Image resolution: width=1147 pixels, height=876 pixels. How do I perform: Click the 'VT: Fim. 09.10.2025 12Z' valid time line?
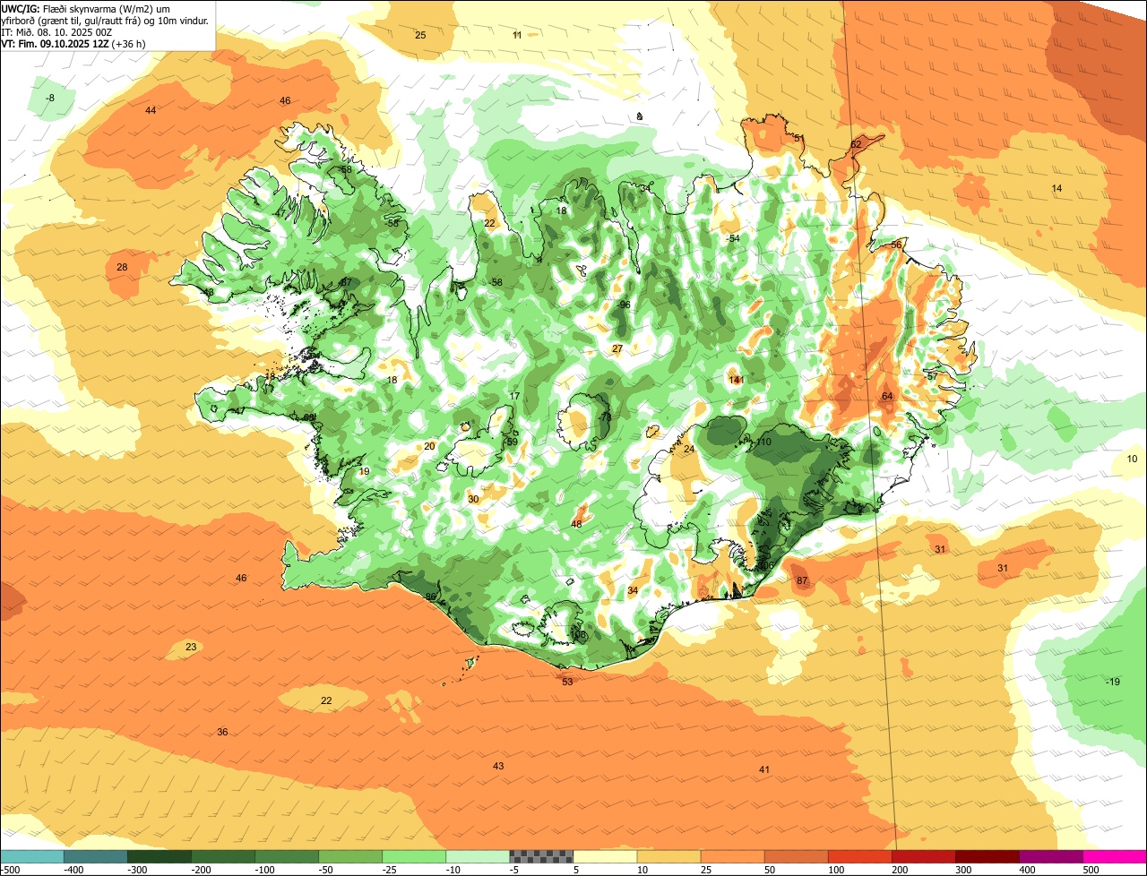[x=56, y=43]
